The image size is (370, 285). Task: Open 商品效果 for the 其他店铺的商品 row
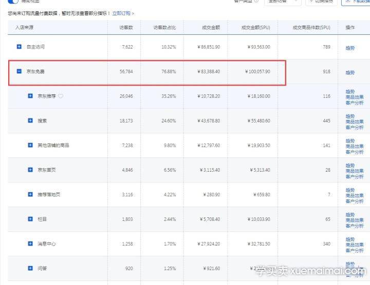pyautogui.click(x=355, y=147)
